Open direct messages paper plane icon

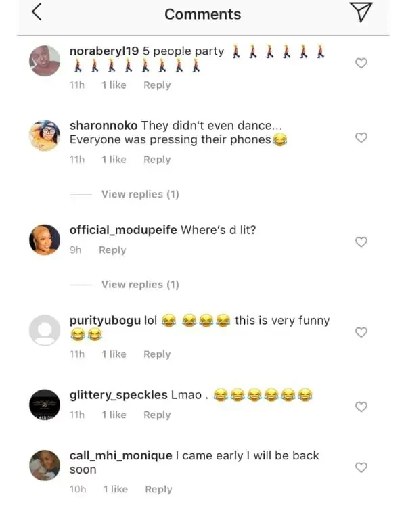[x=363, y=13]
